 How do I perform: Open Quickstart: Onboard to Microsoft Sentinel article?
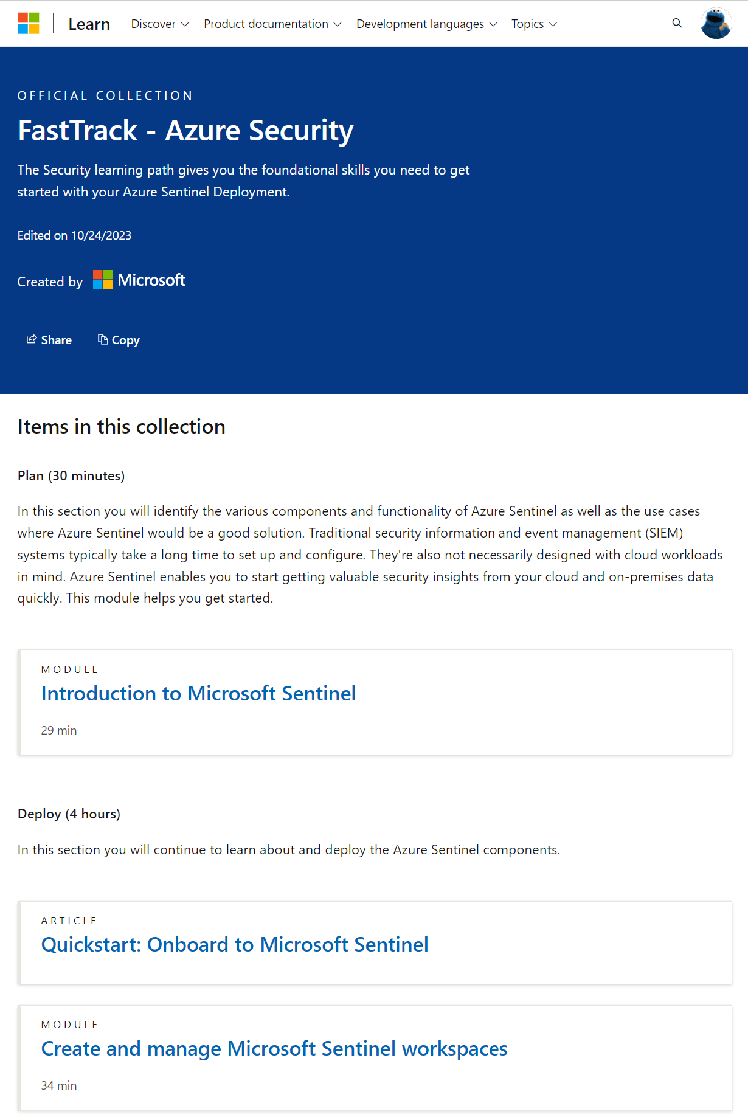(235, 944)
